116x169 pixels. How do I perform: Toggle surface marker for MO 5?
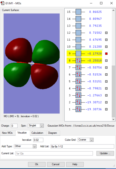coord(106,82)
